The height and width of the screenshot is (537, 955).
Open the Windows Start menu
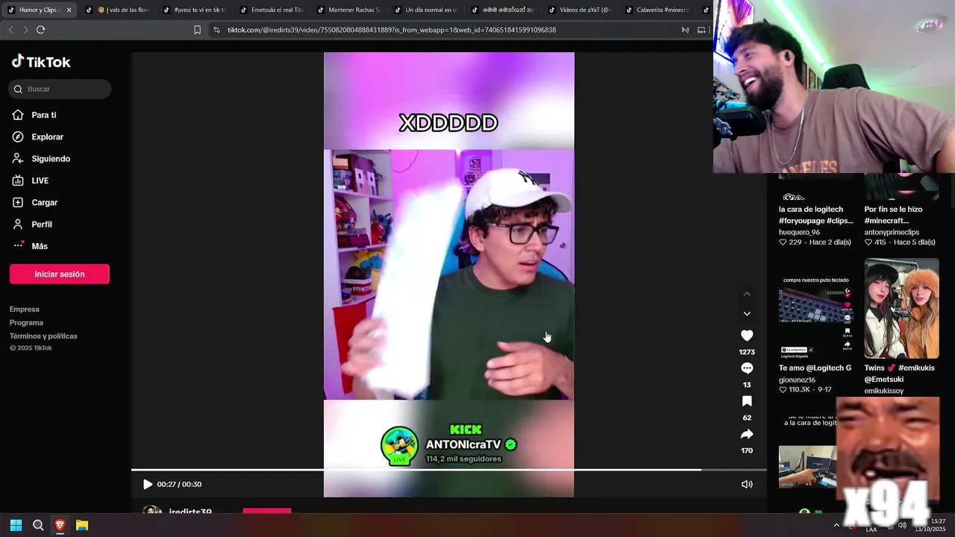[16, 525]
